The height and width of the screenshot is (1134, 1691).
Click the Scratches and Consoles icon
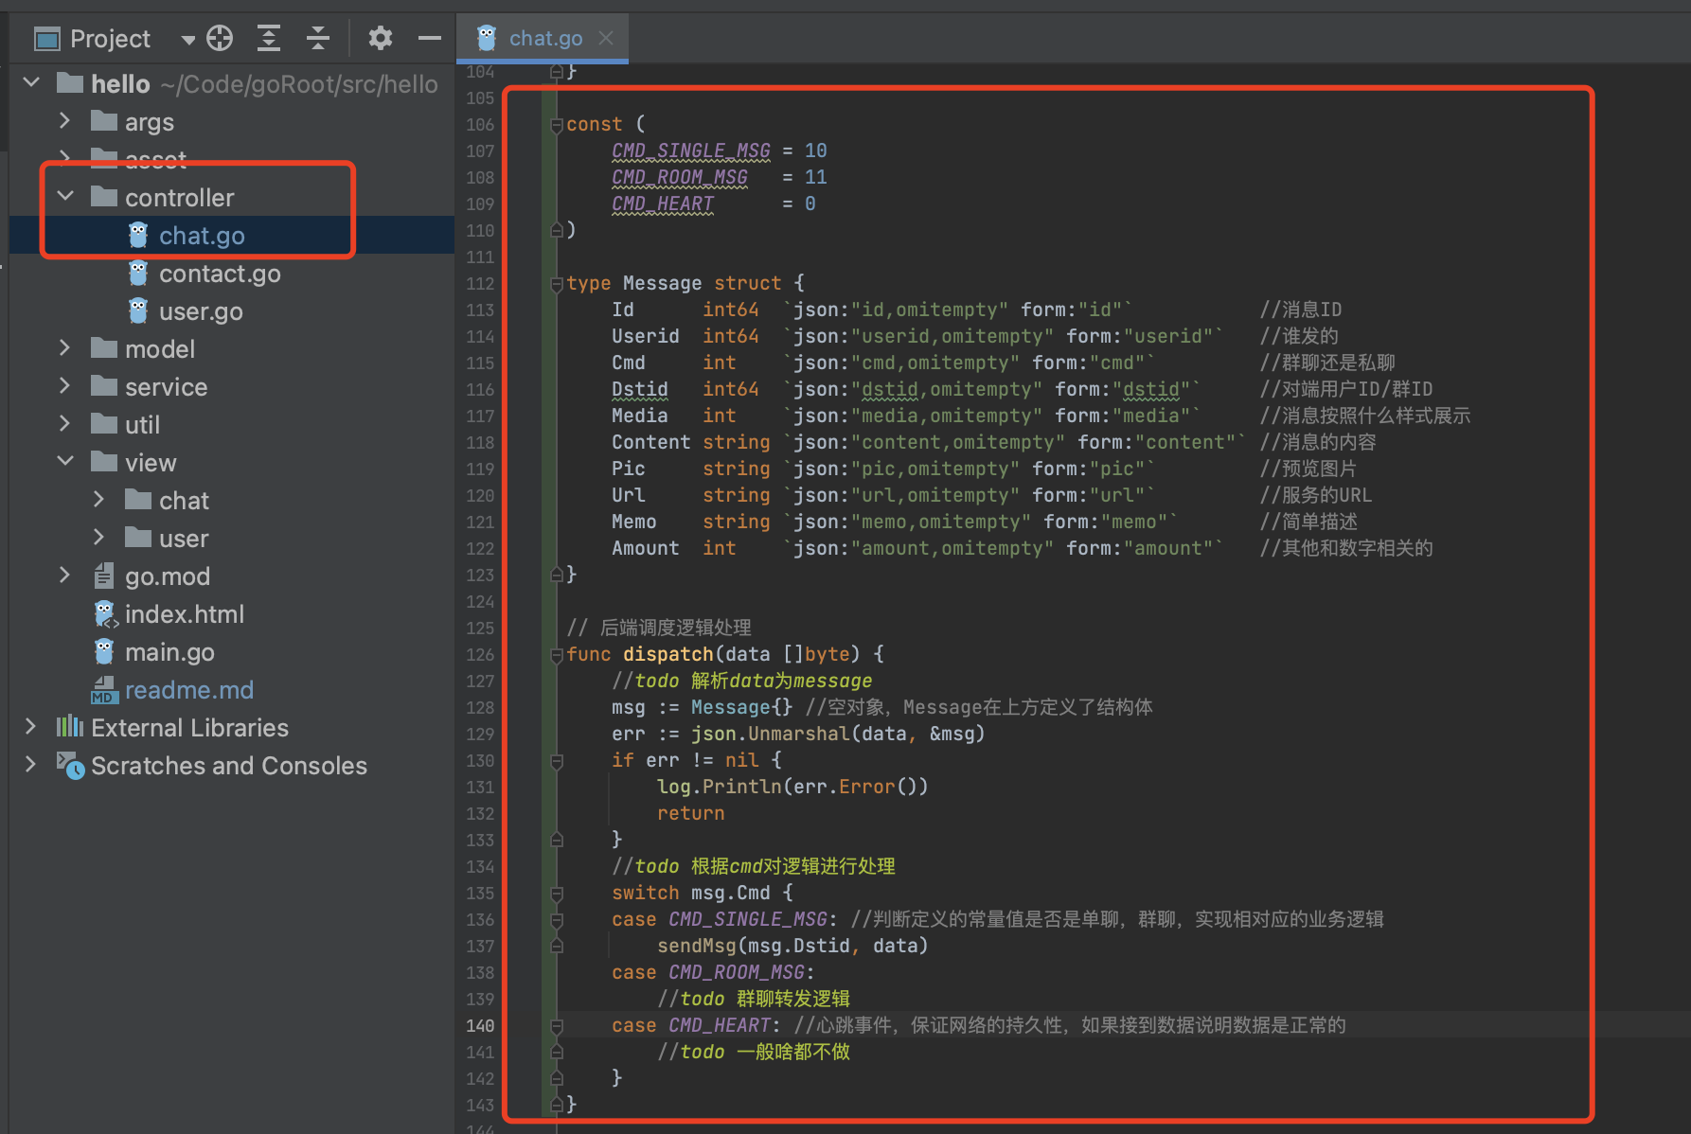70,765
